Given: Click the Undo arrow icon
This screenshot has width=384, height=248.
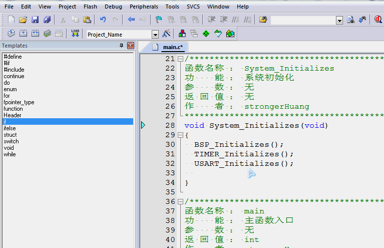Looking at the screenshot, I should (103, 20).
